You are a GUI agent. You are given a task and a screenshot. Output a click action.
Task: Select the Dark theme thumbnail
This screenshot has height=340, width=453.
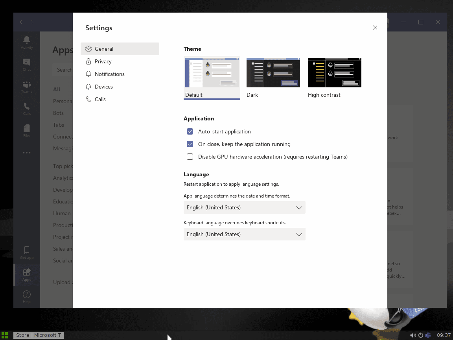tap(273, 72)
